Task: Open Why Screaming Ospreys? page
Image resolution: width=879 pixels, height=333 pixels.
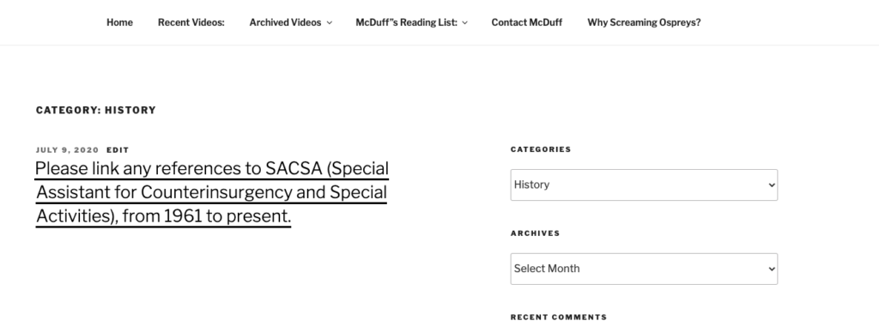Action: 644,22
